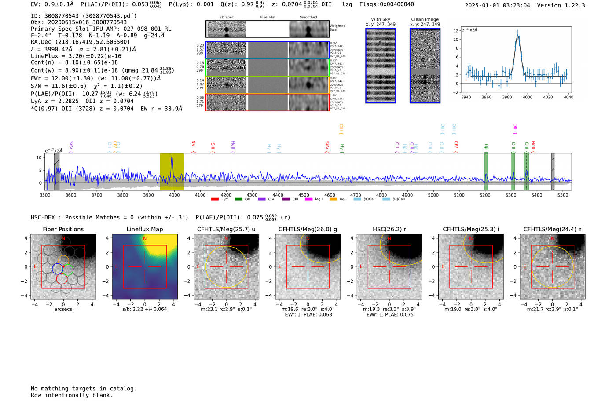The height and width of the screenshot is (419, 616).
Task: Click the 'm:23.1 rc:2.9" s:0.1"' caption
Action: (x=227, y=309)
